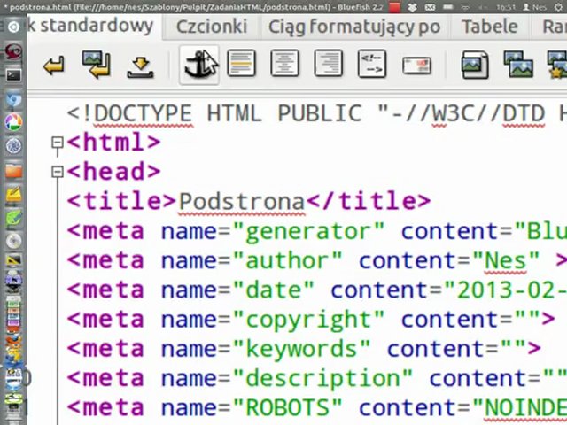This screenshot has height=425, width=567.
Task: Open the system gear menu in the top panel
Action: 559,7
